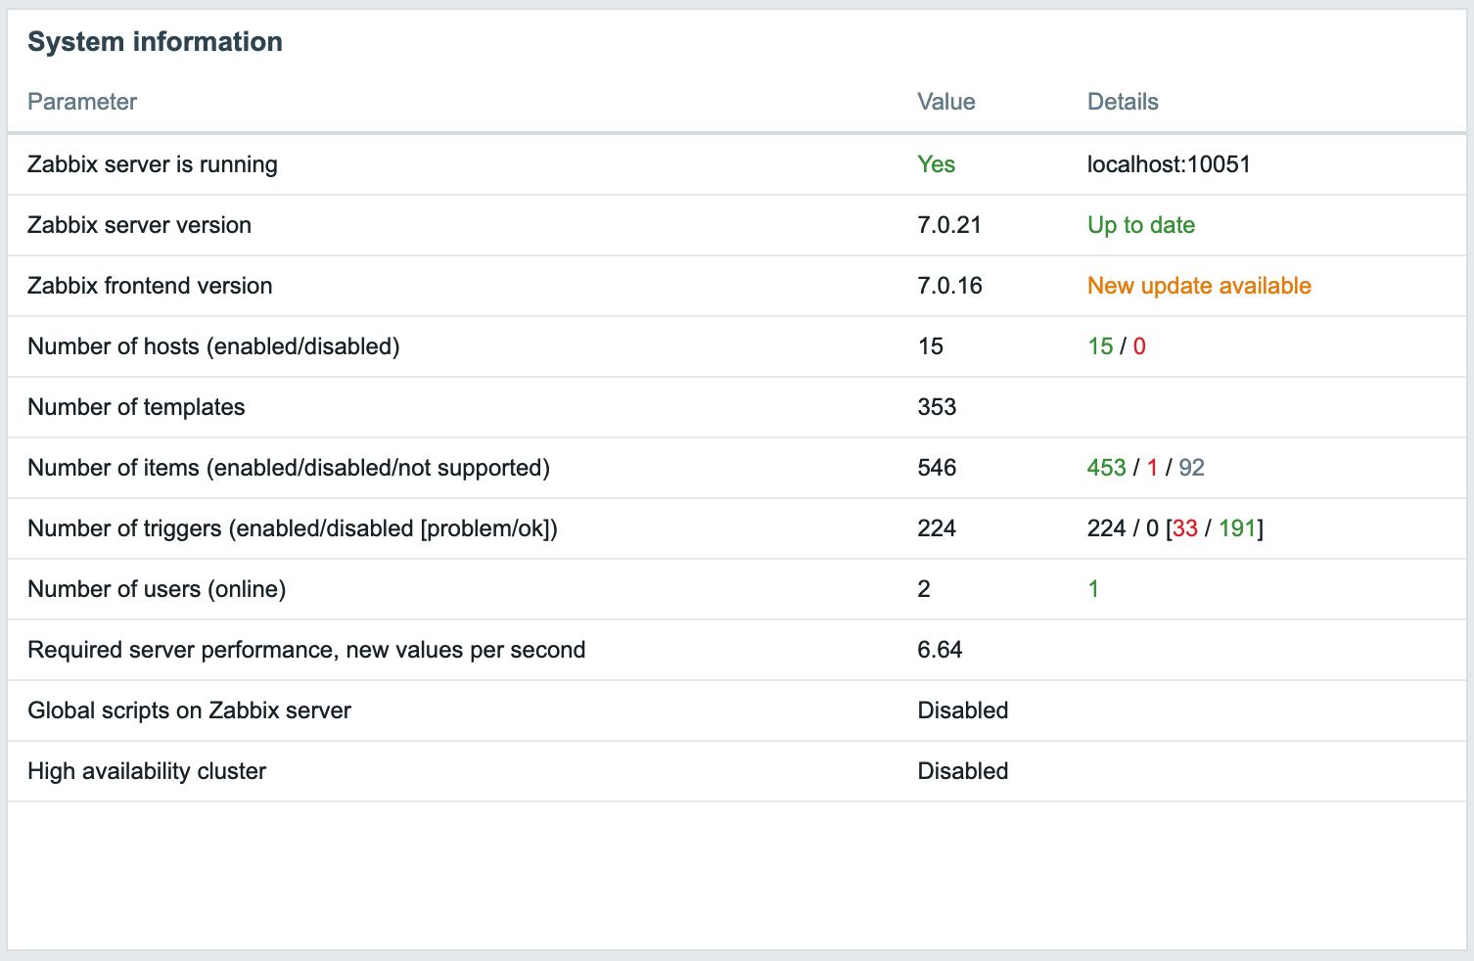Screen dimensions: 1474x961
Task: Click the templates count 353
Action: (937, 407)
